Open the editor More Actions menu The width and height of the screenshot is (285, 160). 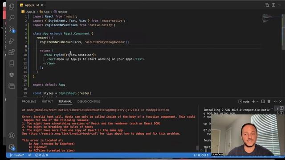(x=280, y=5)
